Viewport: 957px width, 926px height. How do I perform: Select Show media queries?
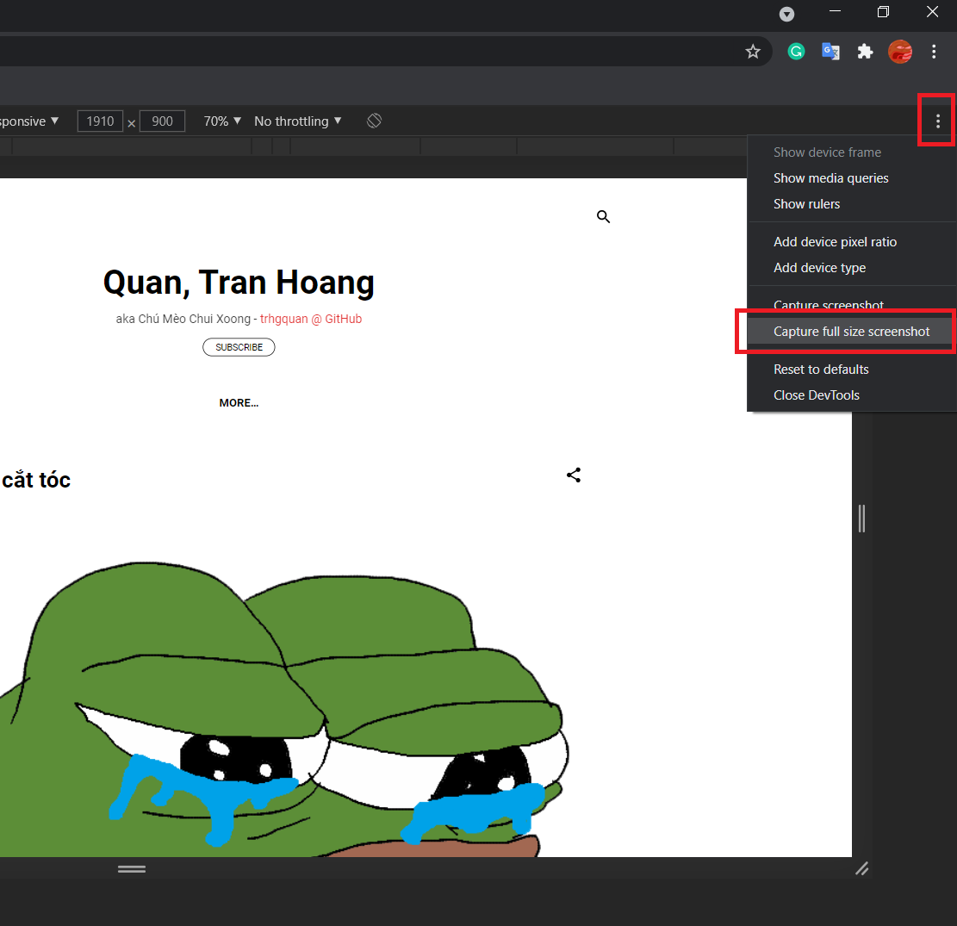click(851, 178)
